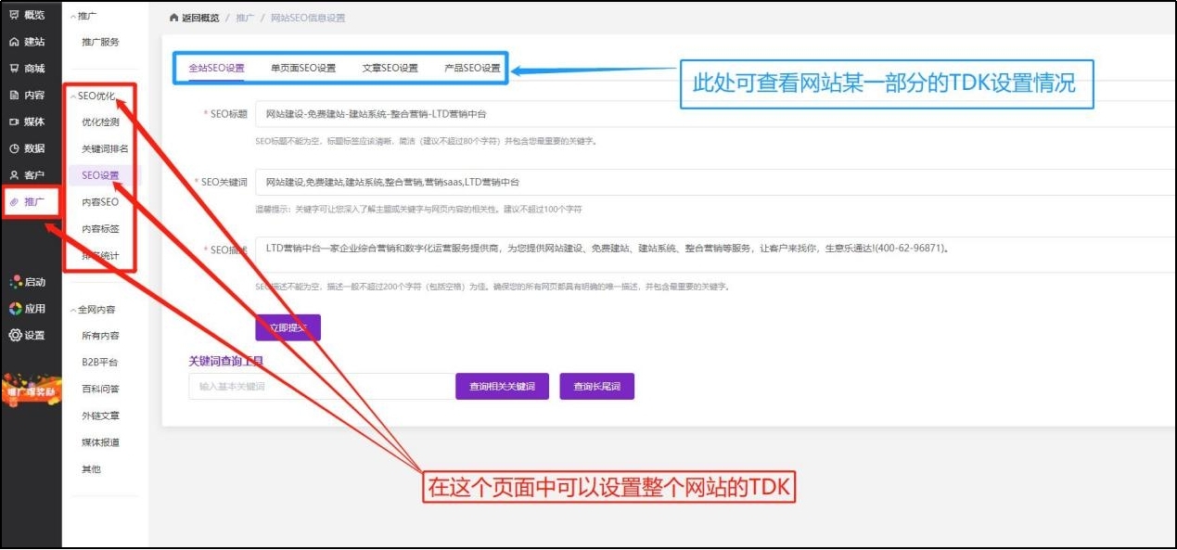Screen dimensions: 1177x550
Task: Click the 推广得奖励 promotional banner
Action: point(31,390)
